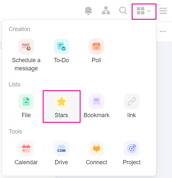Open the Bookmark list
The width and height of the screenshot is (172, 178).
tap(96, 106)
